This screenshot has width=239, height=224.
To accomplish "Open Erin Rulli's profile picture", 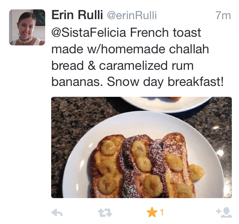I will tap(27, 27).
